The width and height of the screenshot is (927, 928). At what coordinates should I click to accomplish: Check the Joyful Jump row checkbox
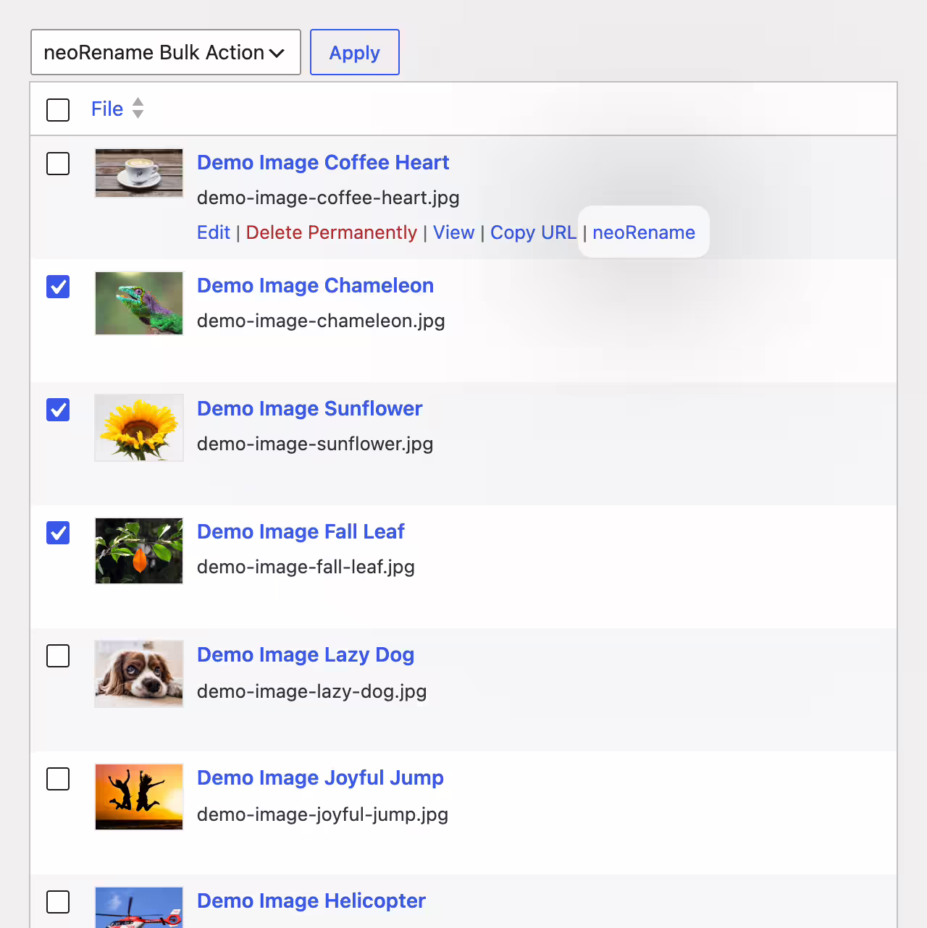pos(58,779)
